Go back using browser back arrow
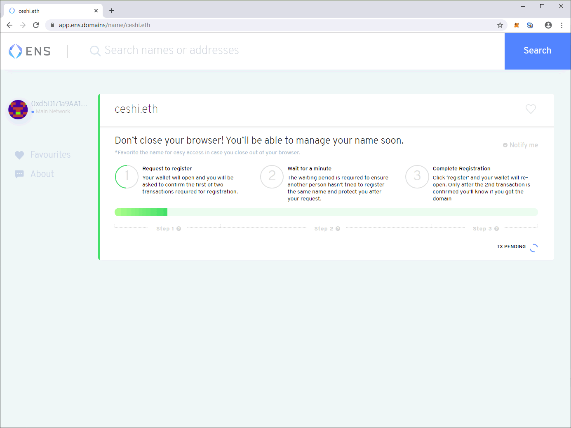 click(9, 25)
